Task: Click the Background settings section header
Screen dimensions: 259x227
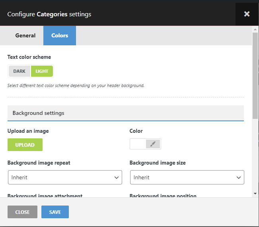Action: 125,113
